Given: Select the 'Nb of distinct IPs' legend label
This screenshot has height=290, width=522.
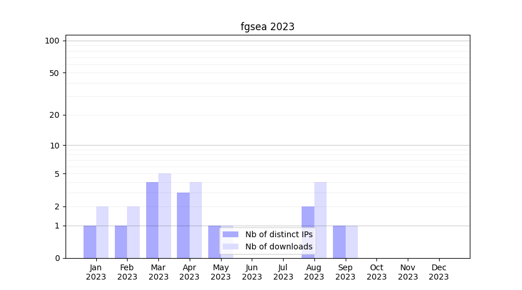Looking at the screenshot, I should tap(278, 234).
